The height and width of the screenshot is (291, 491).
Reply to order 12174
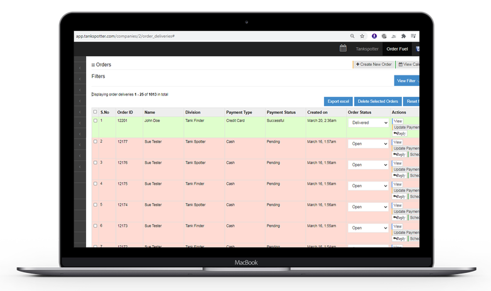399,217
